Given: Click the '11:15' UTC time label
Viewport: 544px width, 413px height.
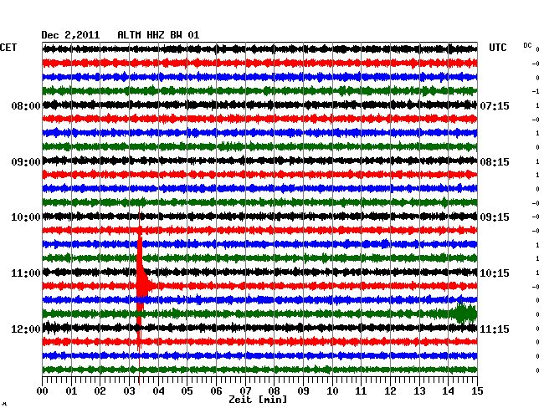Looking at the screenshot, I should coord(495,329).
